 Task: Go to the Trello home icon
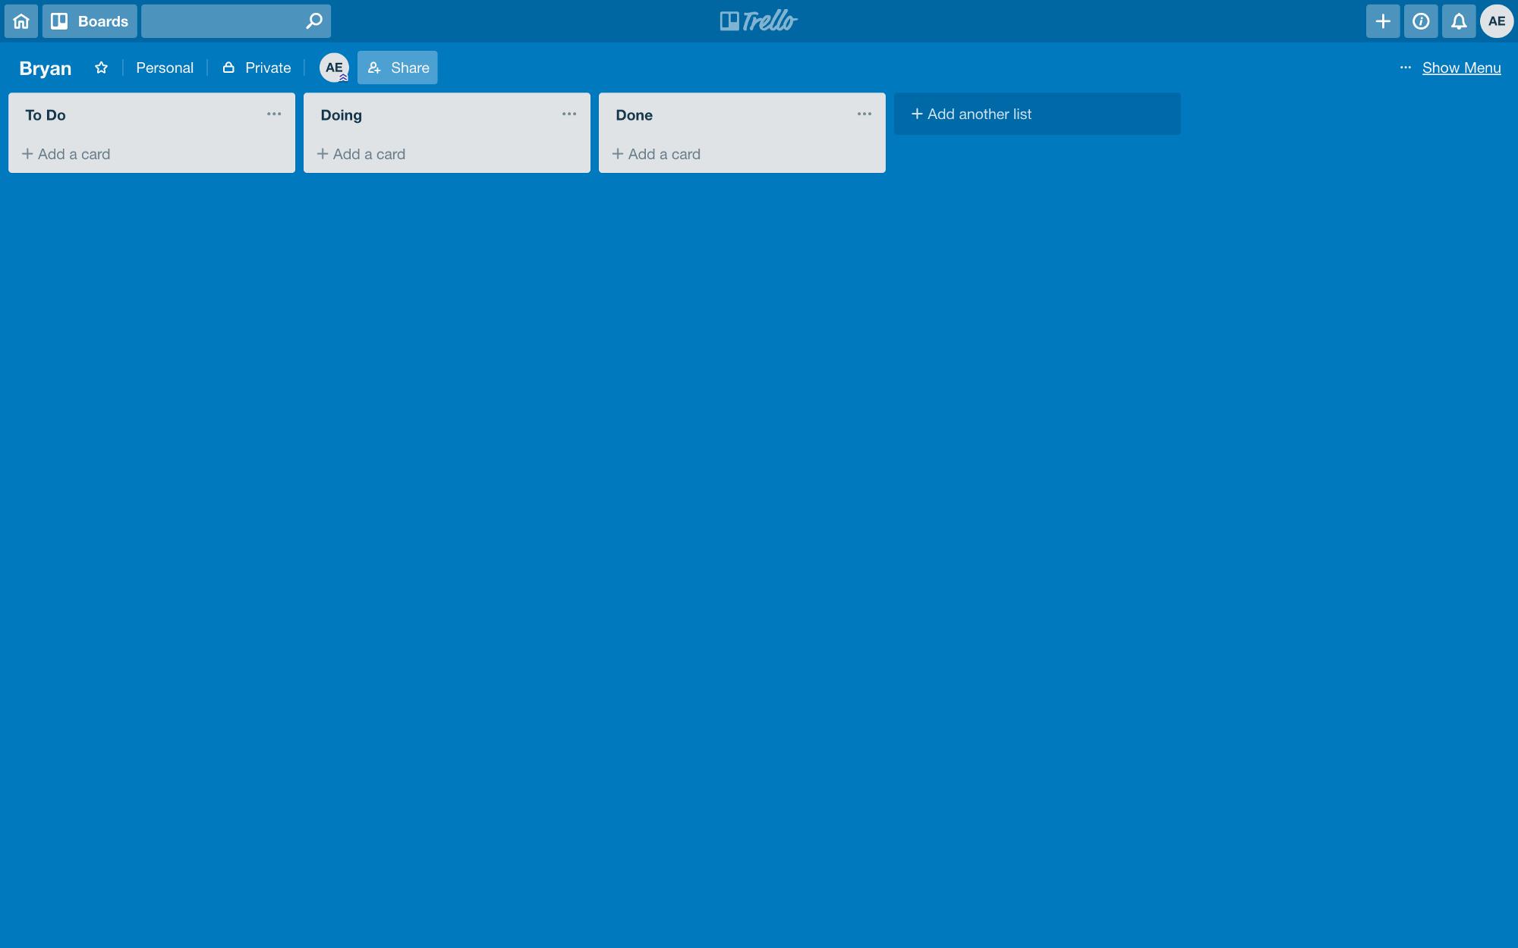tap(21, 21)
